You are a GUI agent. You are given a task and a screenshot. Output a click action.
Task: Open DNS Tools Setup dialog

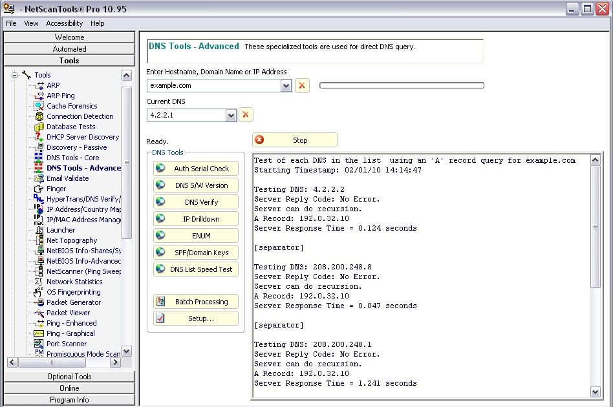[196, 318]
